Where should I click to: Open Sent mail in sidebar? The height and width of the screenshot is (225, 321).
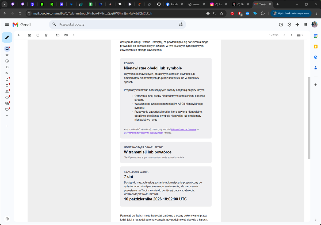[x=7, y=73]
